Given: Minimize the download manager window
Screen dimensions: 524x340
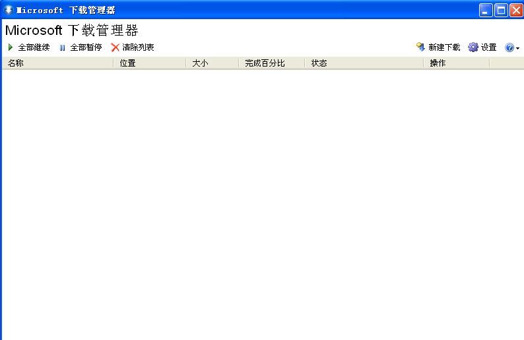Looking at the screenshot, I should (x=486, y=10).
